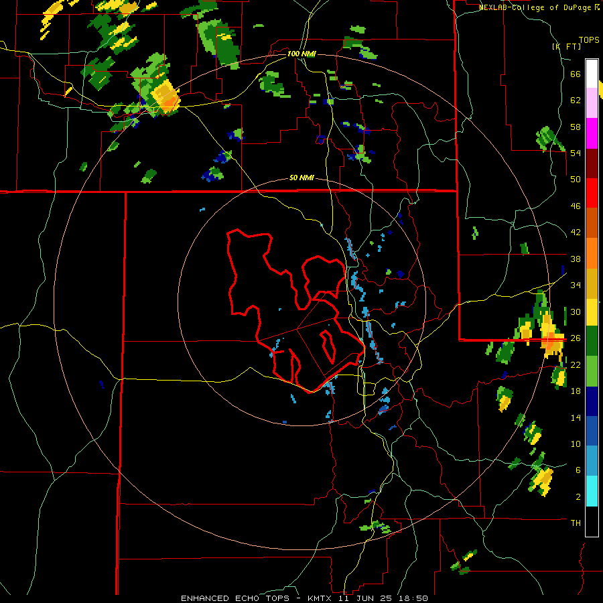Screen dimensions: 603x603
Task: Click the '10' legend value
Action: (x=576, y=444)
